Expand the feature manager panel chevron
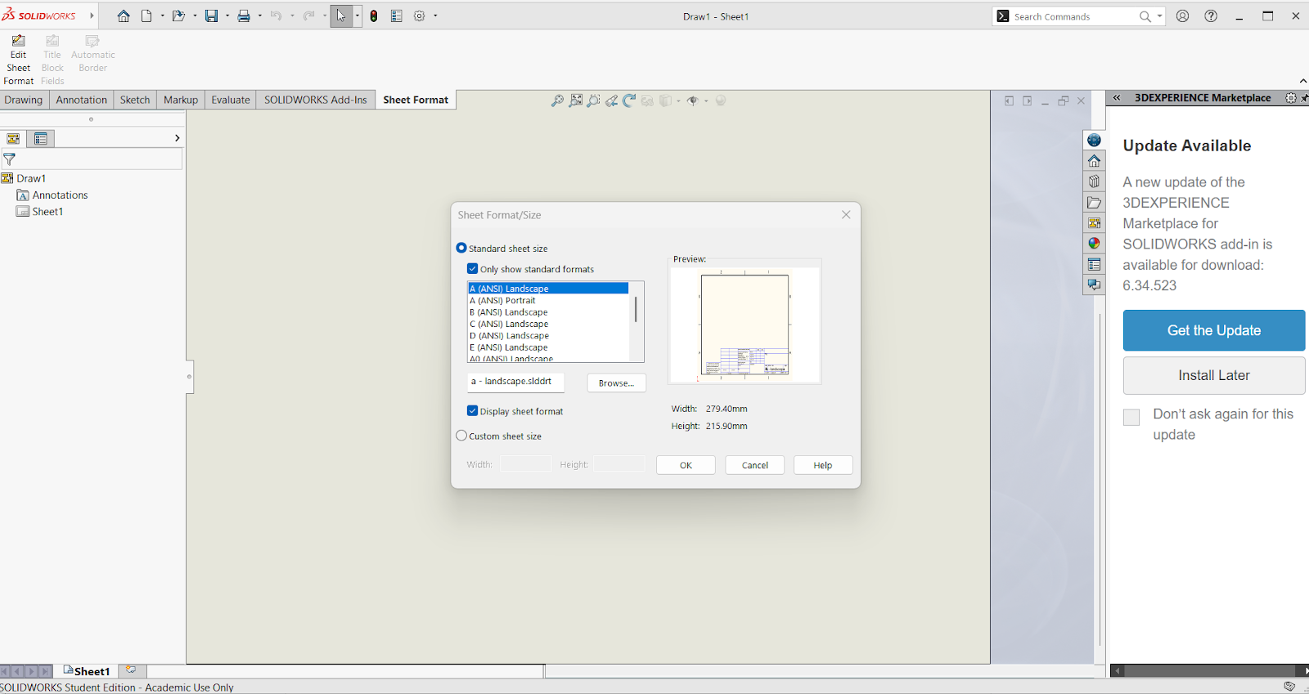The image size is (1309, 694). tap(177, 138)
